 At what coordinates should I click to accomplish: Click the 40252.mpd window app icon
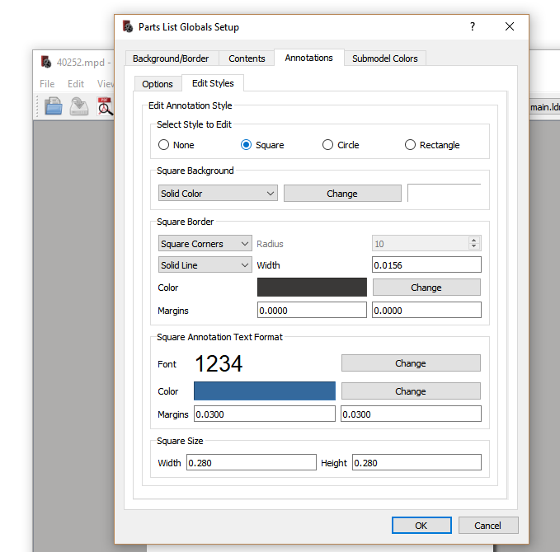(46, 62)
